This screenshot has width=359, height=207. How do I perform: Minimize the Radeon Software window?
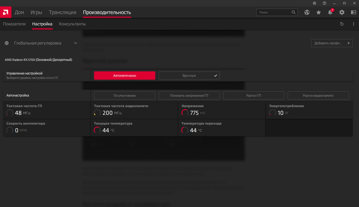tap(334, 3)
